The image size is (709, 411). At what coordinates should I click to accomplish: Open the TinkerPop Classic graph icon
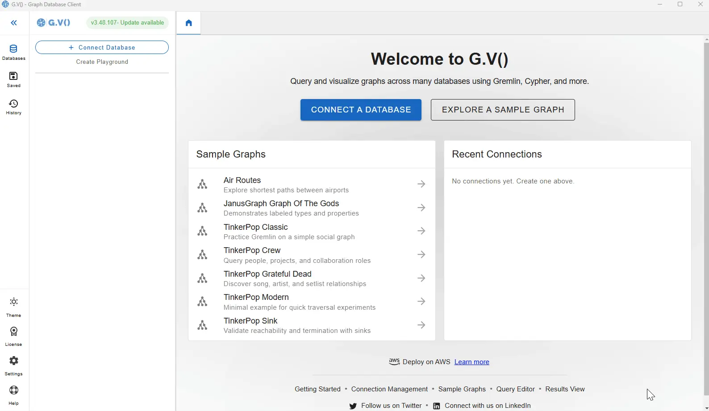click(x=202, y=231)
